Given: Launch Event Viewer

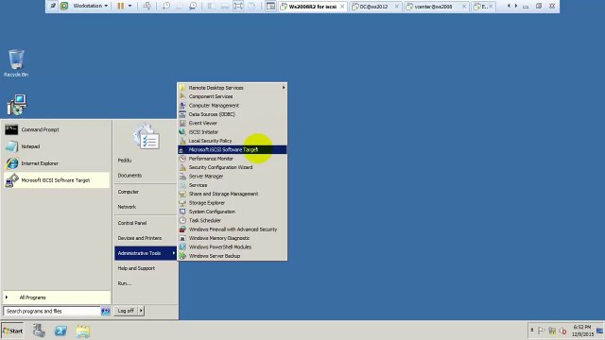Looking at the screenshot, I should click(x=232, y=123).
